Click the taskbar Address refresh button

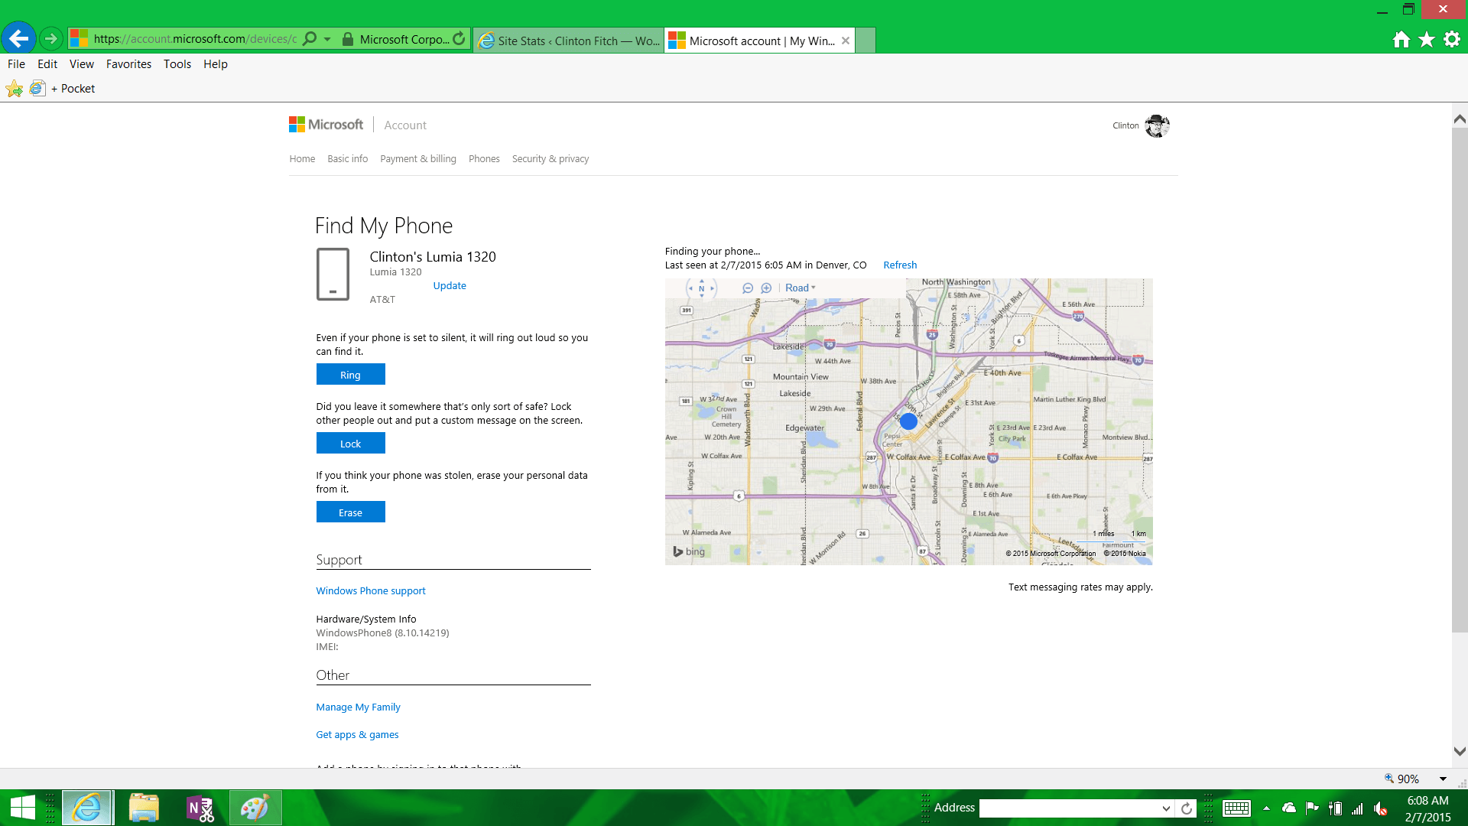1187,808
